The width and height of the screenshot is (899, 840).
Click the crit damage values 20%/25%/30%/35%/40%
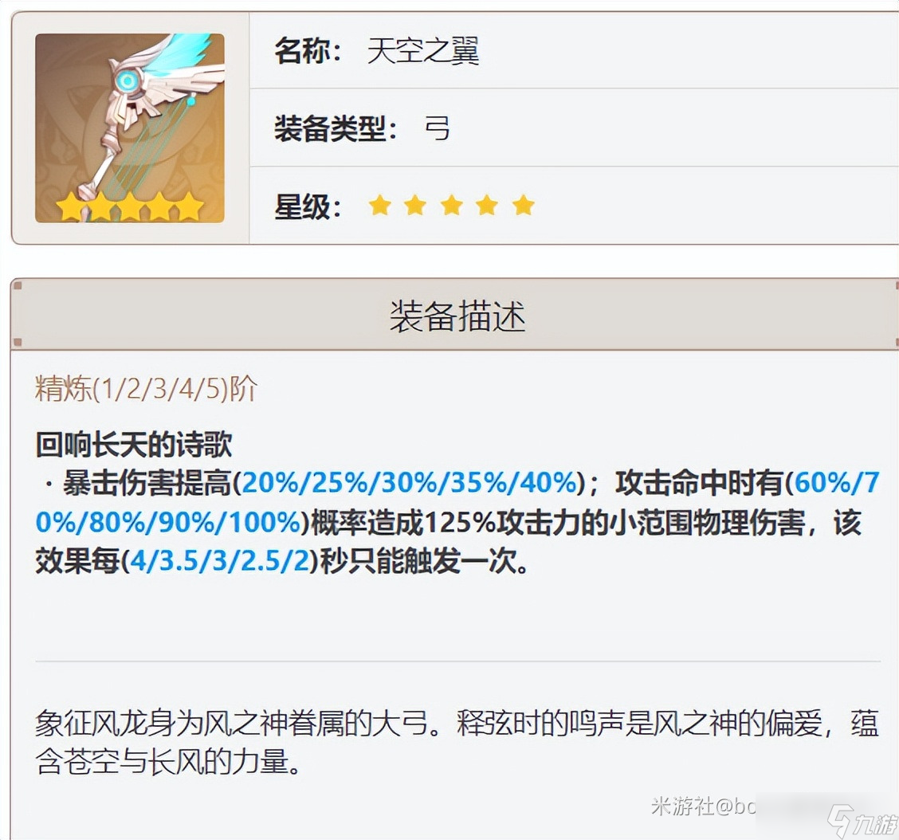tap(409, 483)
